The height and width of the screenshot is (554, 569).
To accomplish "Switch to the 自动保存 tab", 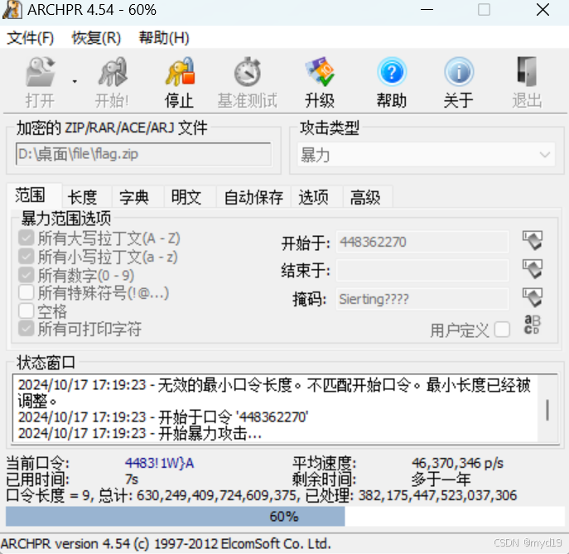I will 253,197.
